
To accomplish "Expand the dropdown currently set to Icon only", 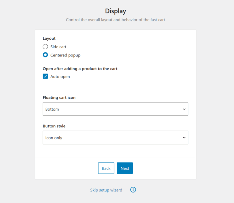I will (x=115, y=137).
